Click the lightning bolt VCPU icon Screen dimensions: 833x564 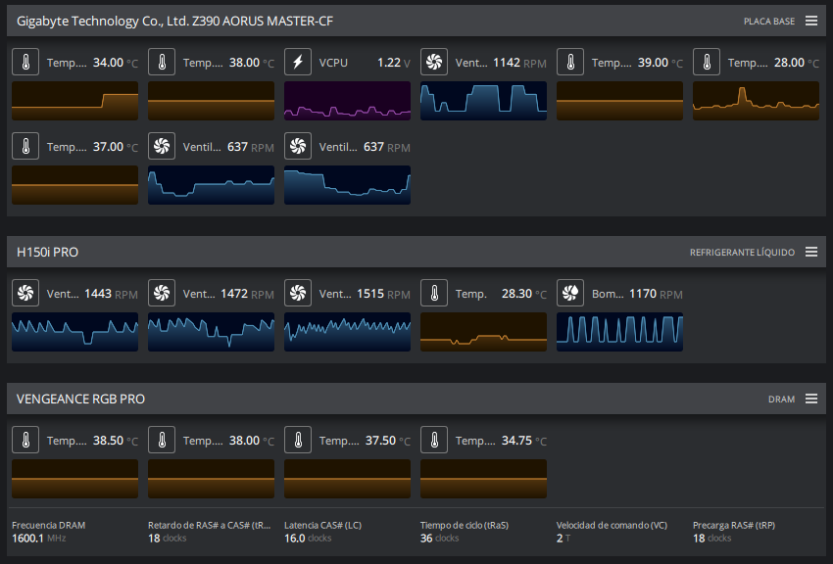tap(298, 62)
